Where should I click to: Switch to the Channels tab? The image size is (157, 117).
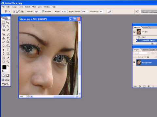145,50
